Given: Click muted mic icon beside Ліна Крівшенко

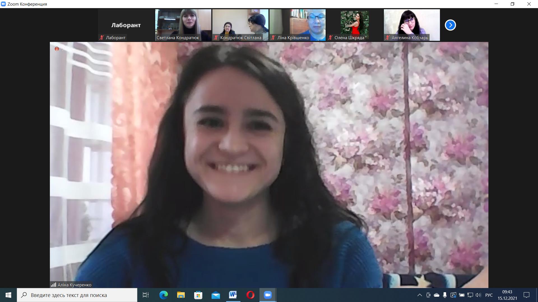Looking at the screenshot, I should click(273, 37).
